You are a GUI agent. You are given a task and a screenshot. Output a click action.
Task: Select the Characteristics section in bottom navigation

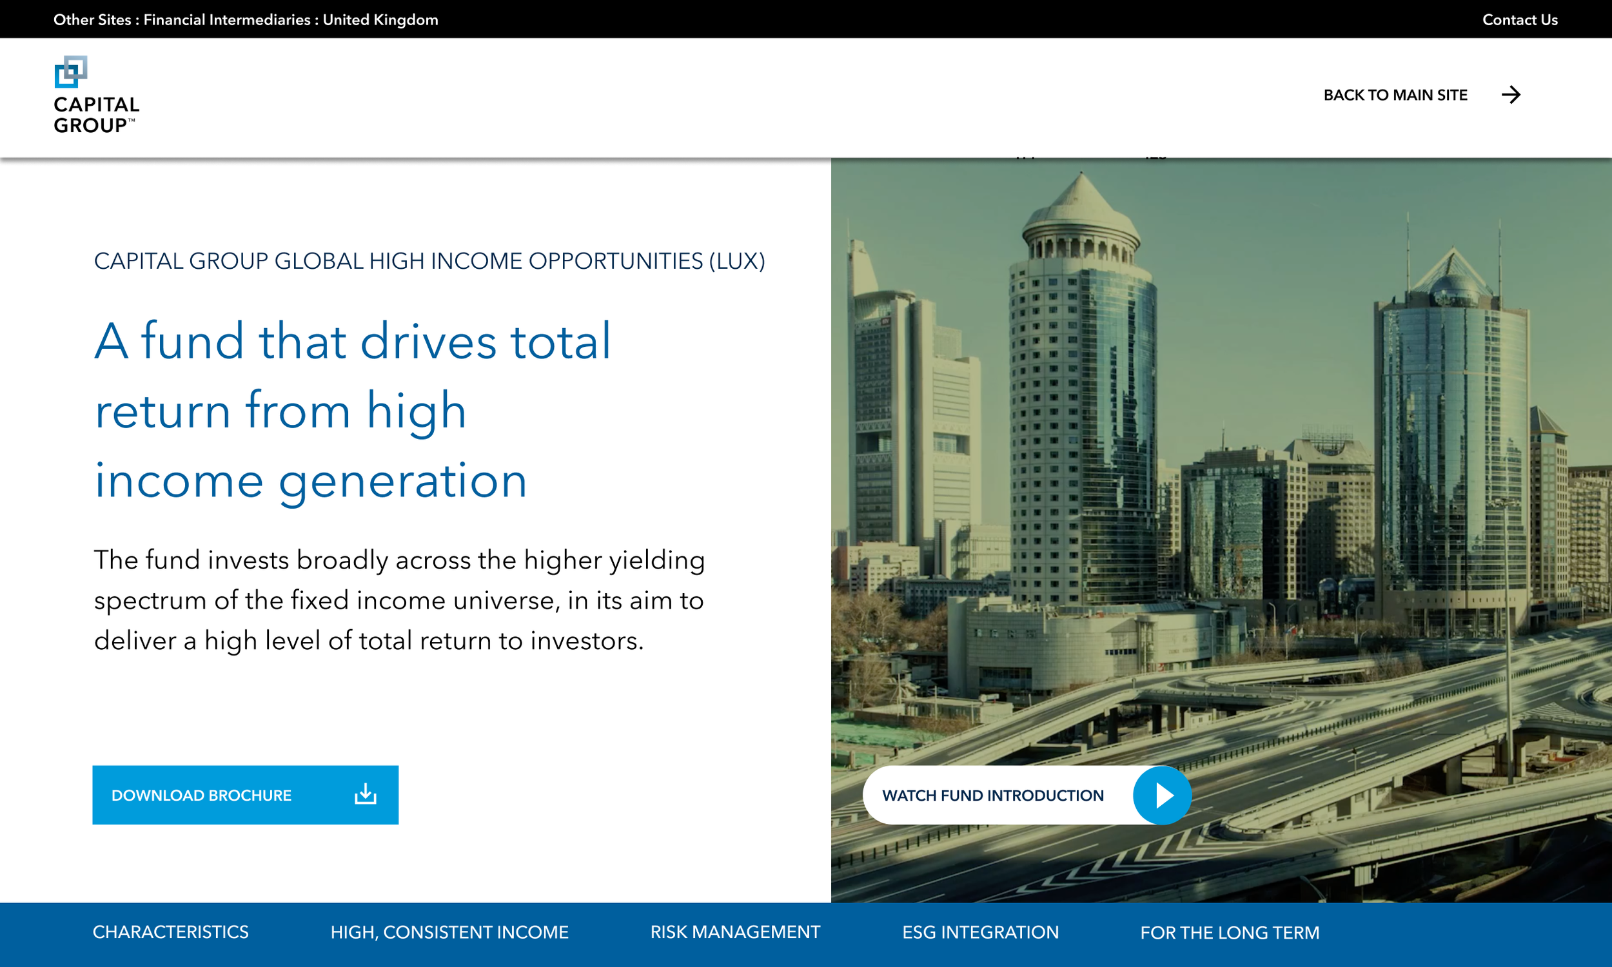(171, 932)
